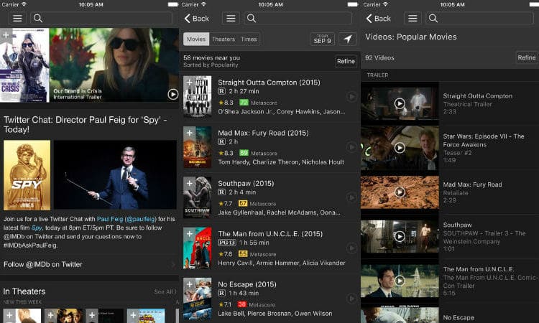Tap the search field on the Videos screen

[x=479, y=18]
